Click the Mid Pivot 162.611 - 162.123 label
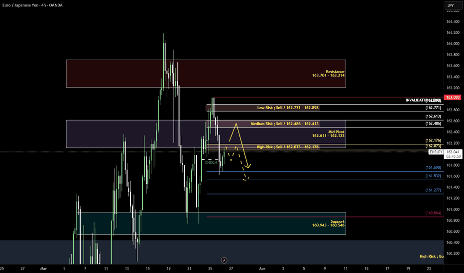The image size is (464, 273). pos(328,134)
